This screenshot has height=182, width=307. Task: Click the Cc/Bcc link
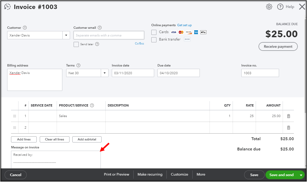click(x=140, y=43)
